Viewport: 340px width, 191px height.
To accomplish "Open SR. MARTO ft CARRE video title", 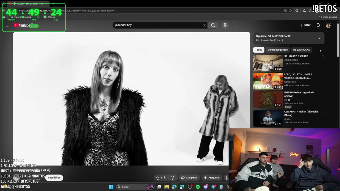I will point(296,57).
